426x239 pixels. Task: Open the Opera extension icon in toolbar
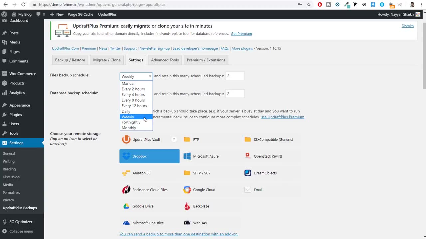(320, 5)
